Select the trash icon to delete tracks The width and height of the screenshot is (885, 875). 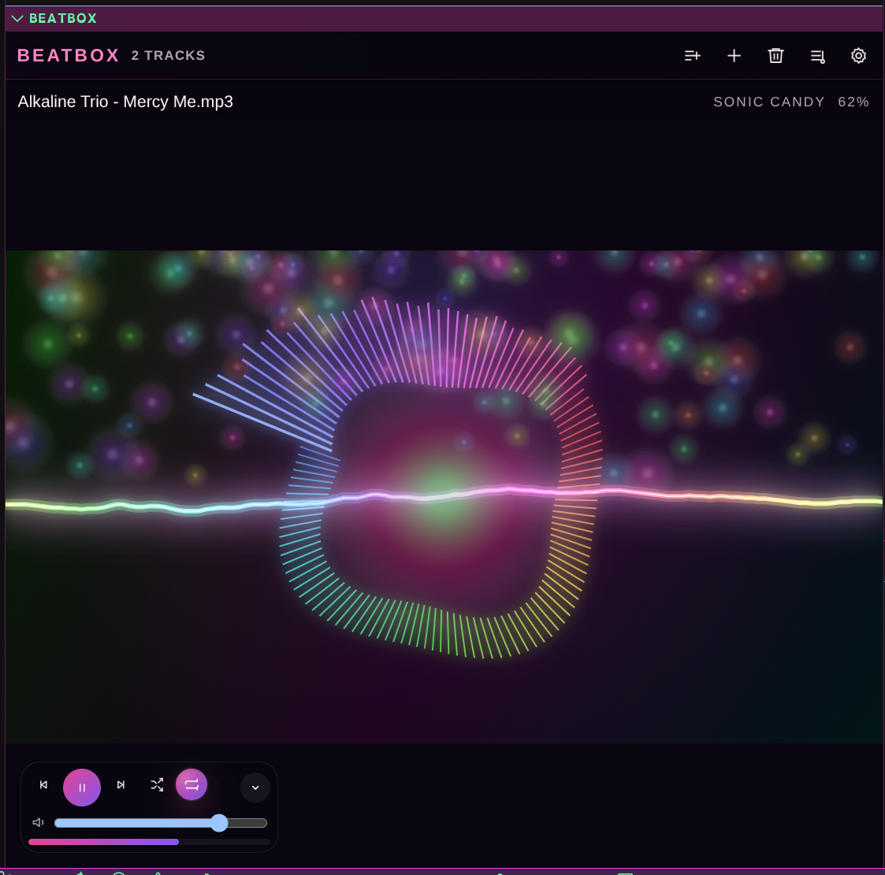775,56
